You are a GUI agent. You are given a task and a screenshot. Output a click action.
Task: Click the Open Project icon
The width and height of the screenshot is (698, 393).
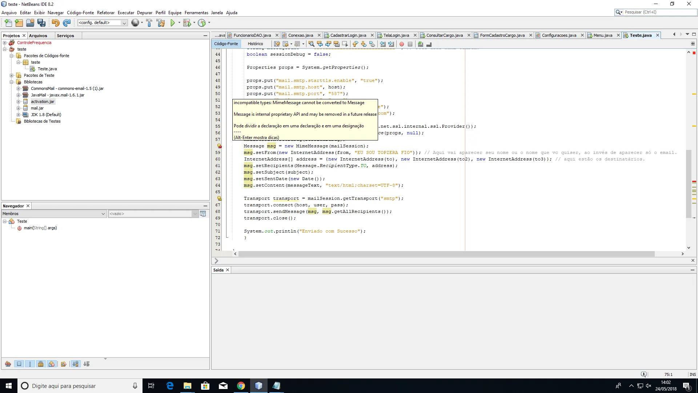click(x=30, y=23)
